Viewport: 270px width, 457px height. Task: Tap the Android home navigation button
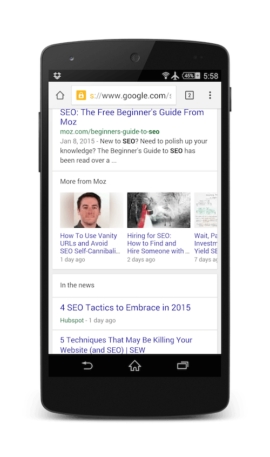[x=134, y=365]
